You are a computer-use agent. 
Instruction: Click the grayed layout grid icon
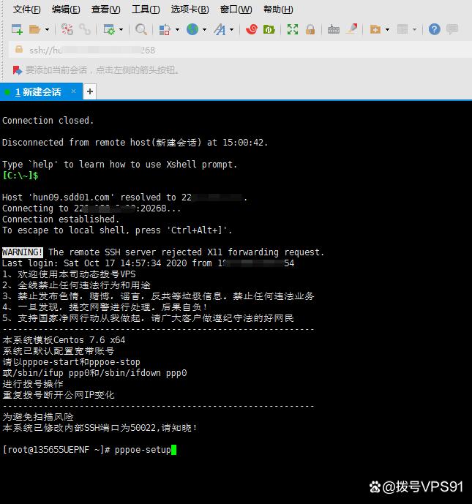point(402,29)
